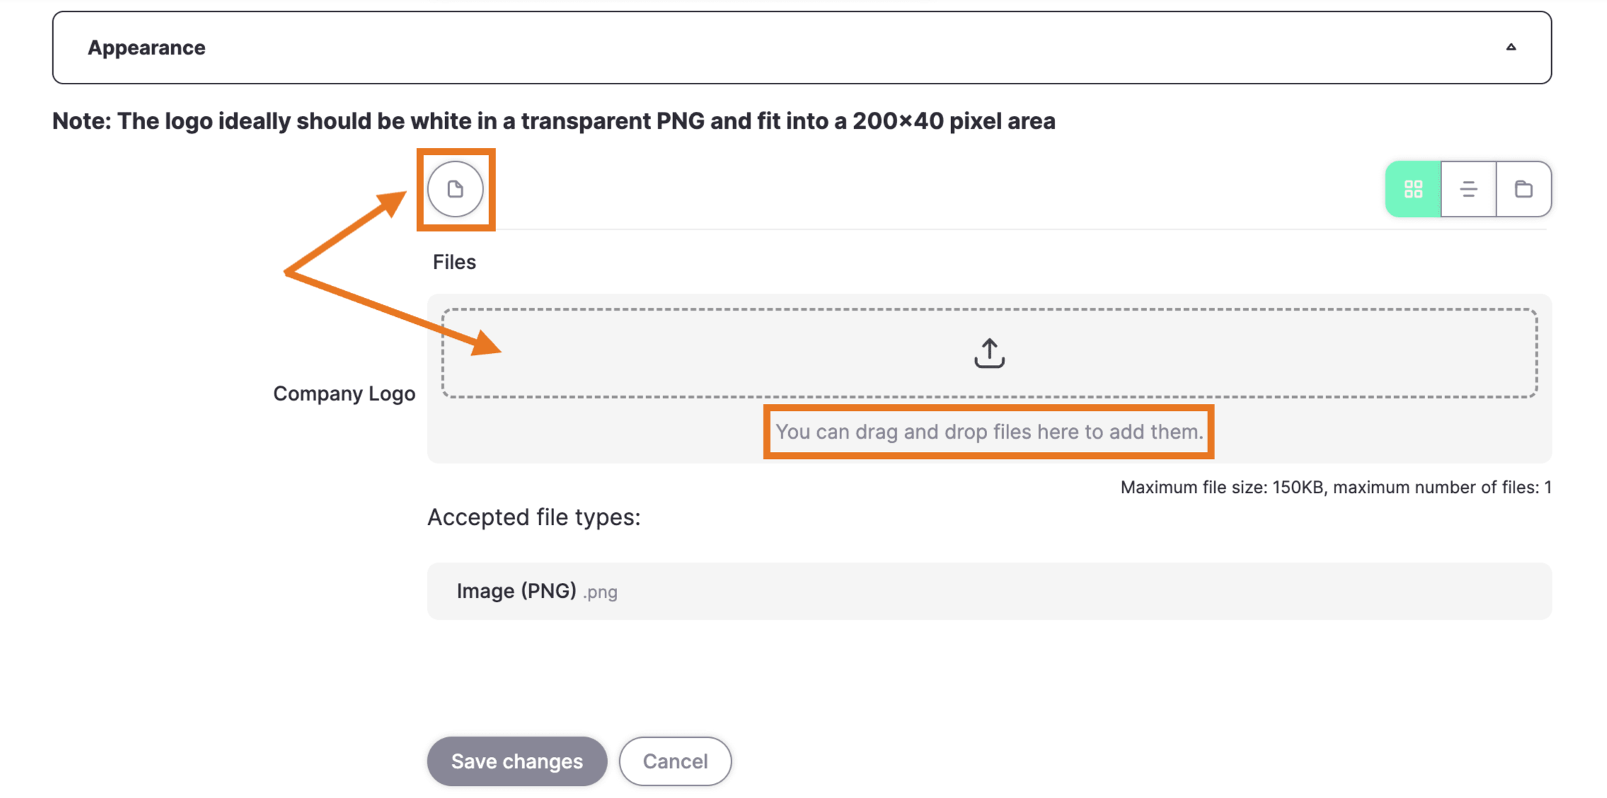Switch to folder tree view
This screenshot has height=798, width=1607.
(1524, 189)
